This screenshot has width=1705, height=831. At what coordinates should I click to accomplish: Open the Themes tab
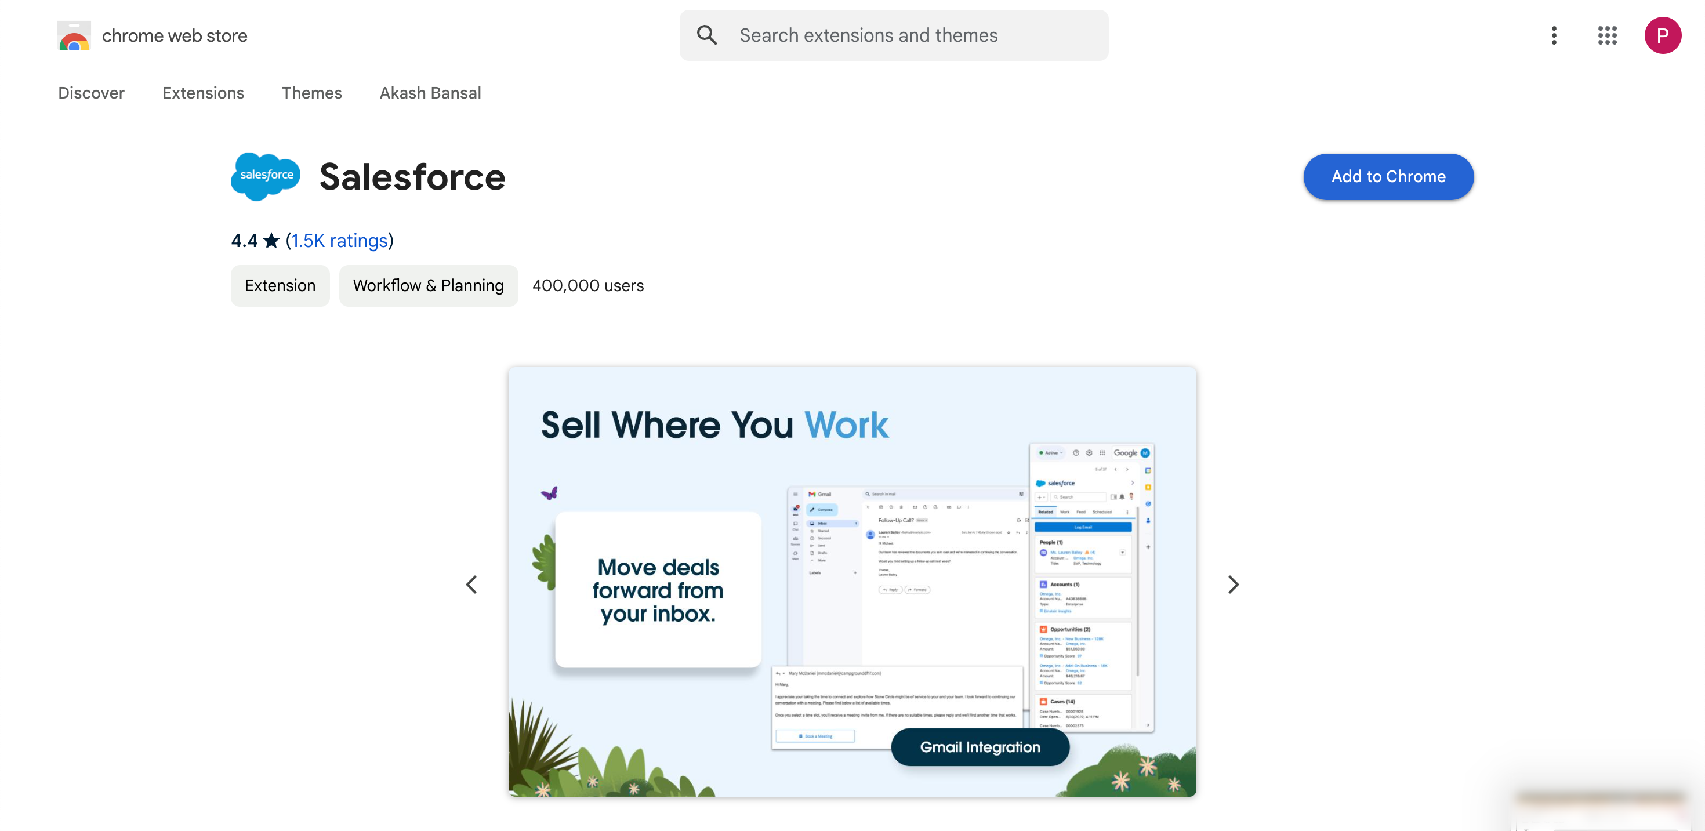coord(311,93)
